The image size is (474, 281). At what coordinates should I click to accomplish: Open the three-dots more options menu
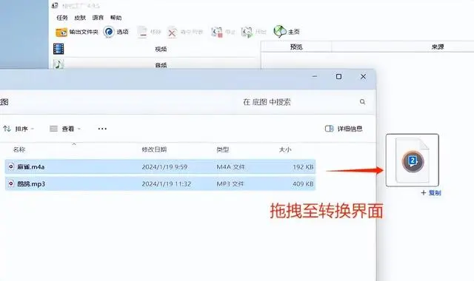(x=102, y=129)
